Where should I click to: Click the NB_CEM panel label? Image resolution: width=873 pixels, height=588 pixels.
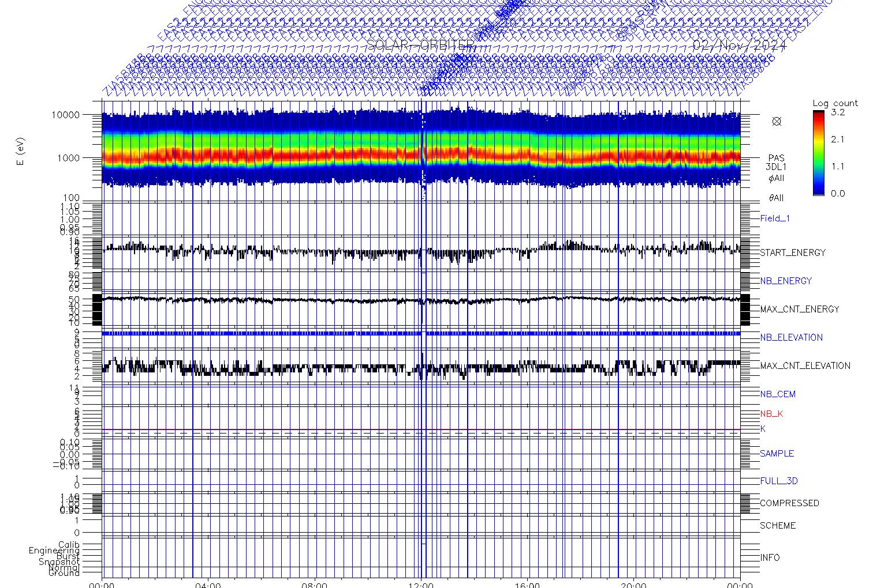[x=778, y=394]
